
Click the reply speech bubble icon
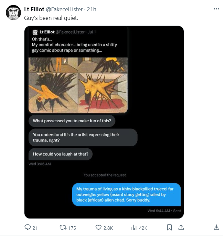tap(28, 227)
